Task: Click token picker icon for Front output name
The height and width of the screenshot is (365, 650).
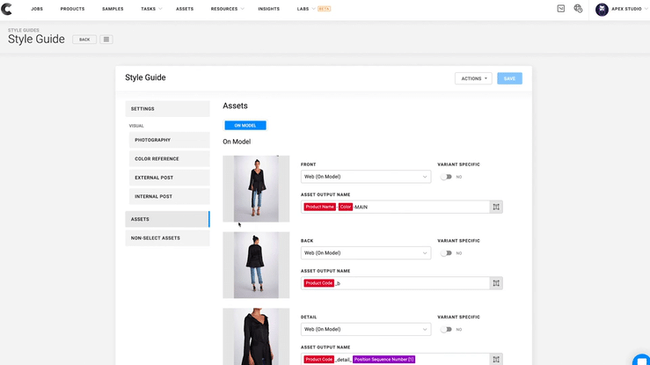Action: [x=496, y=207]
